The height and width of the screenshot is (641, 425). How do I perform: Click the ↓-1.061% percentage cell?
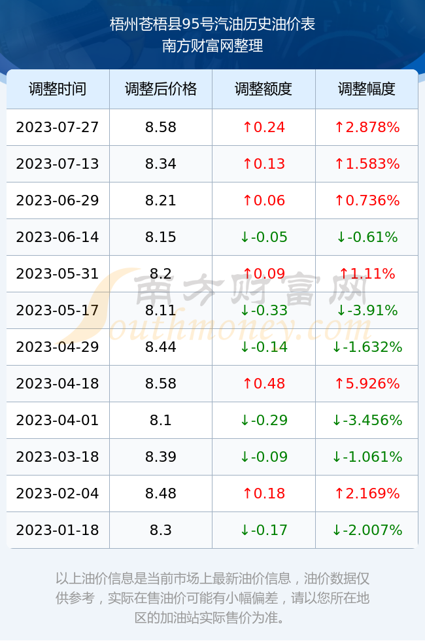click(367, 457)
